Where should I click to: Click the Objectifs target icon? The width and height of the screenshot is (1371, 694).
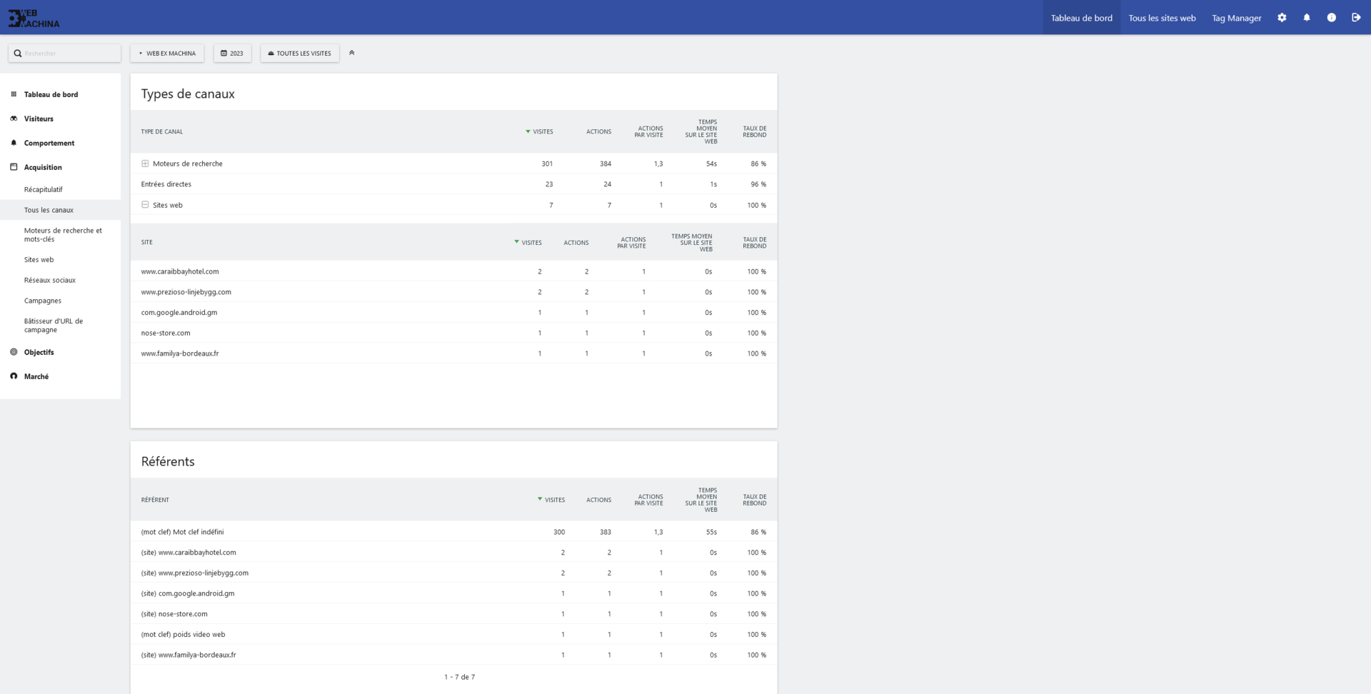14,352
